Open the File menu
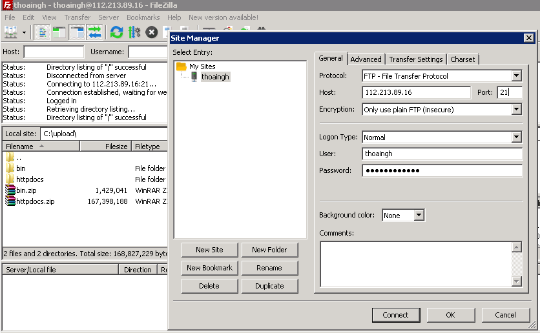The height and width of the screenshot is (333, 540). (10, 17)
